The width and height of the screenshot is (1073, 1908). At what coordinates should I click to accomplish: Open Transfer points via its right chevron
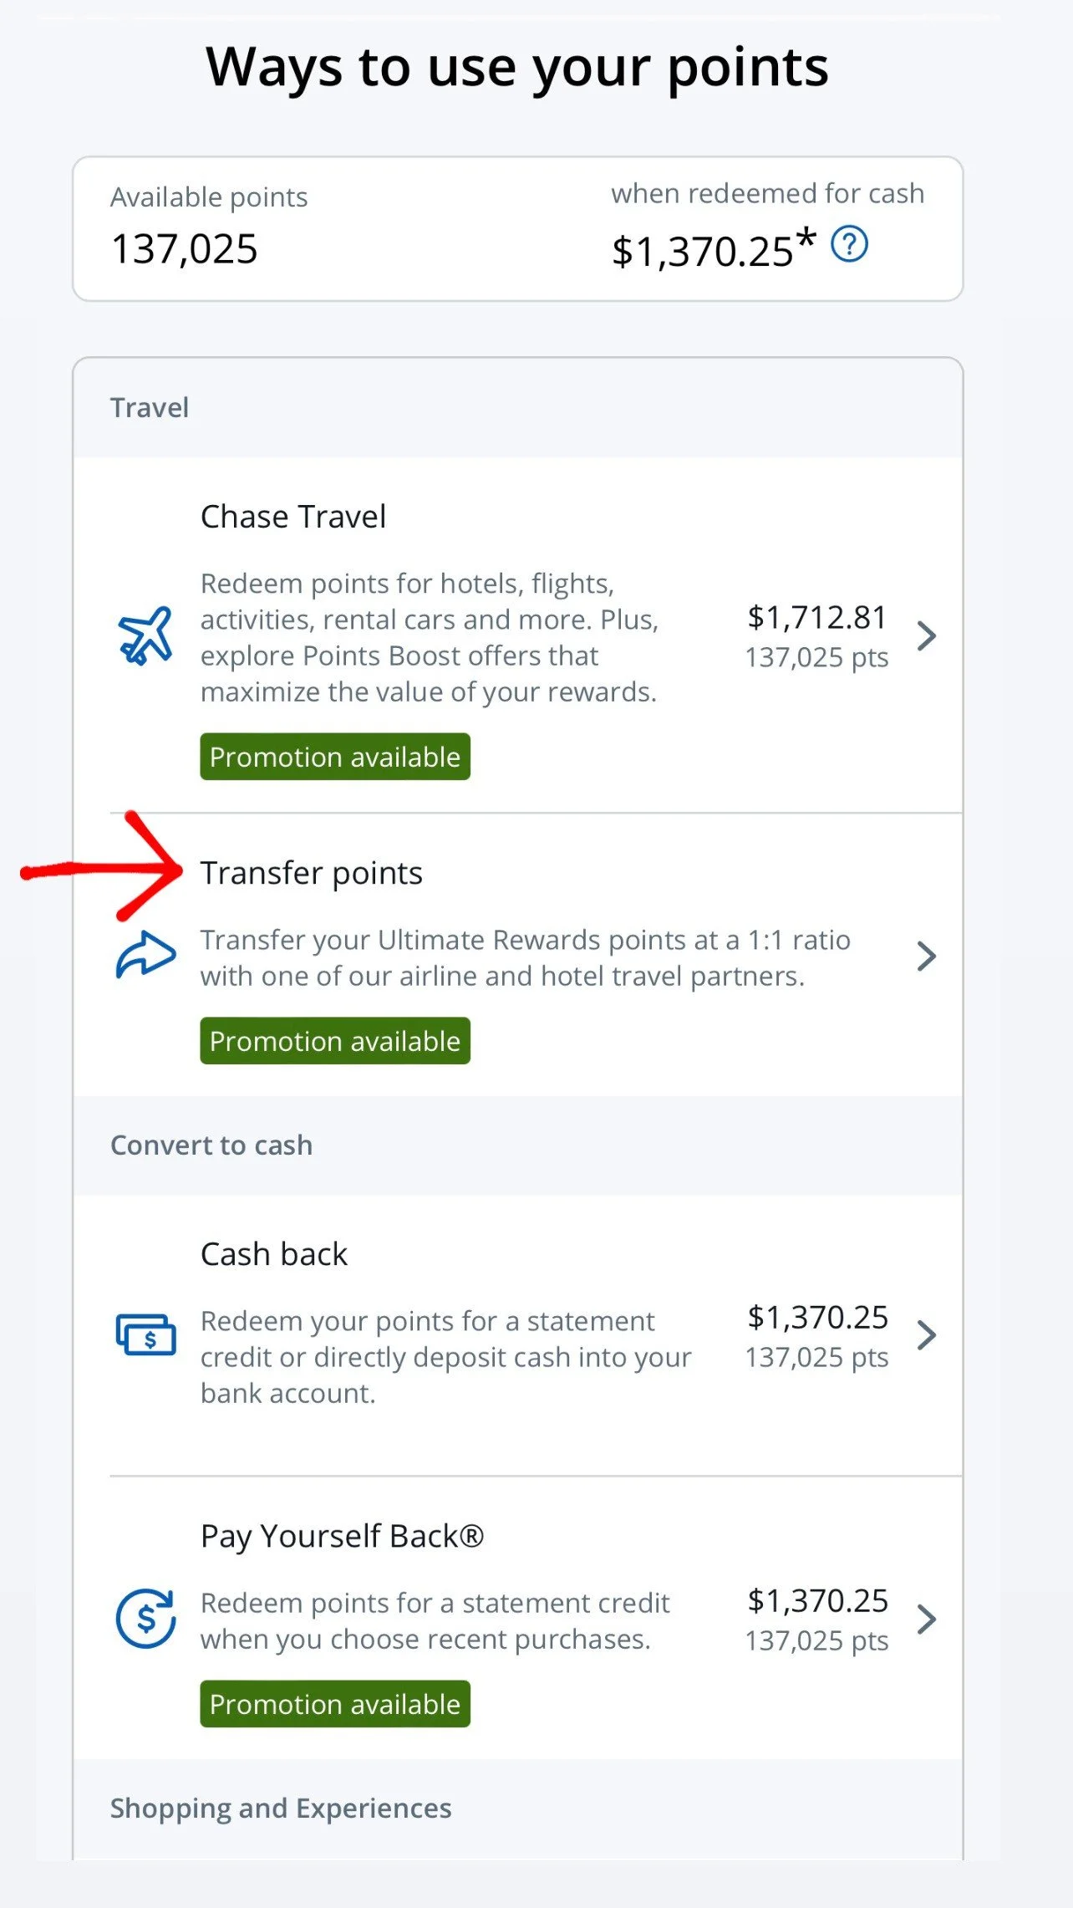pyautogui.click(x=926, y=957)
